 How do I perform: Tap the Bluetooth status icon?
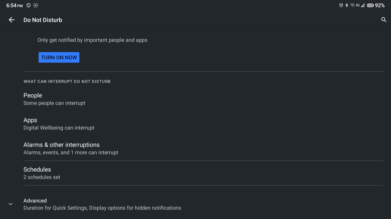click(346, 5)
